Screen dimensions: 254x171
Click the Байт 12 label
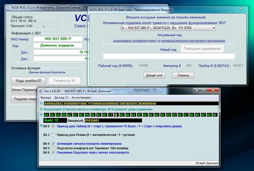(x=55, y=120)
